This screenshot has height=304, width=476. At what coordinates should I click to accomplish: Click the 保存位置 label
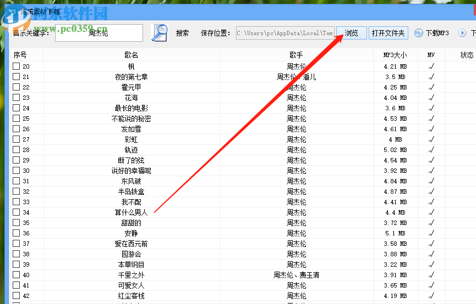215,33
